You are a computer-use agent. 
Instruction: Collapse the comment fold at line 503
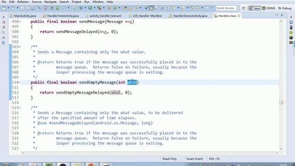(x=20, y=47)
